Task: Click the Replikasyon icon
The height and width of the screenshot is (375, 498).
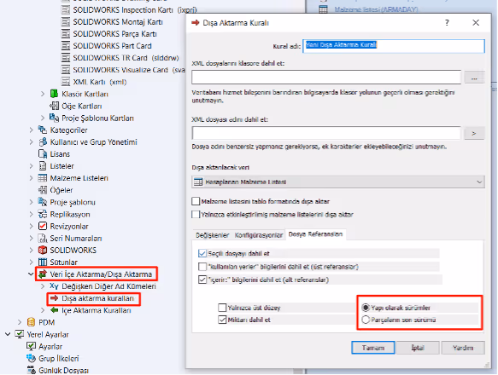Action: 43,214
